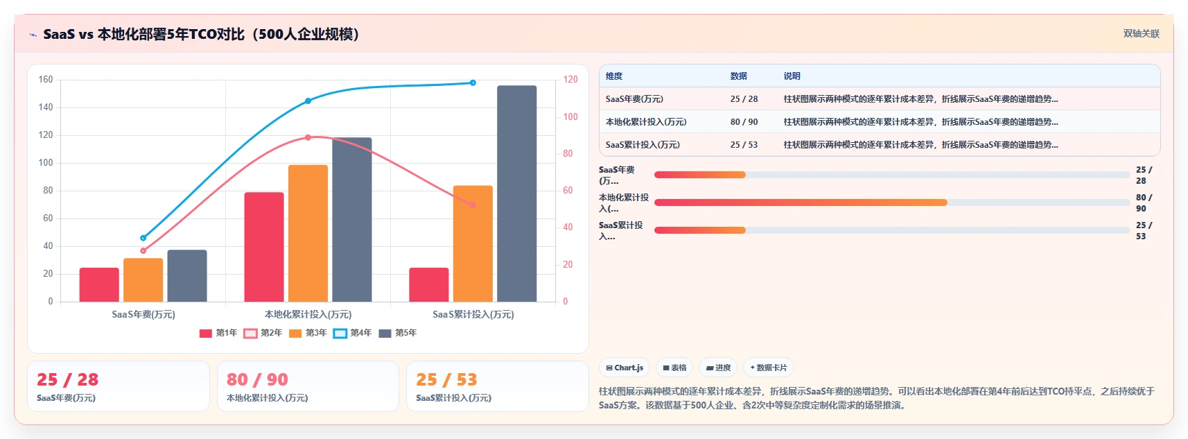Click the 本地化累计投入(万元) x-axis label

pyautogui.click(x=308, y=315)
